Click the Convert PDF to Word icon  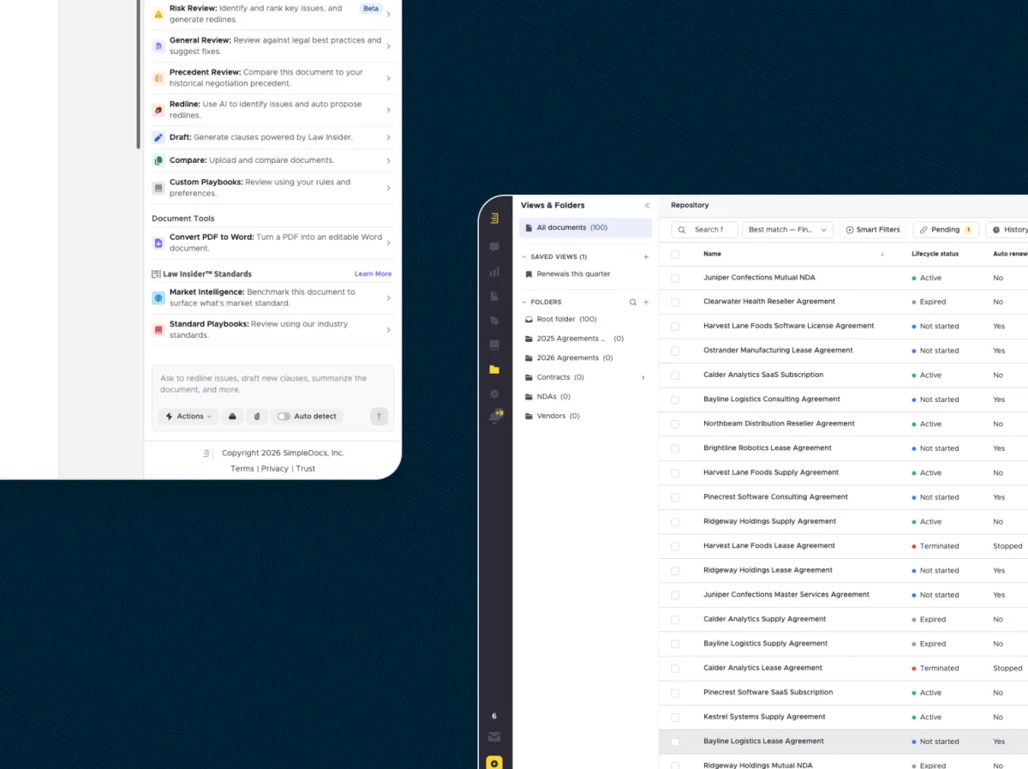tap(158, 243)
